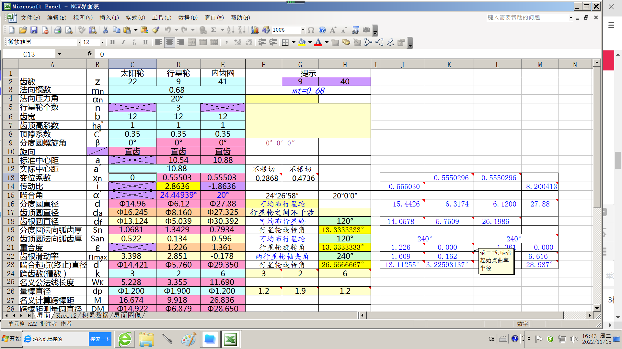Image resolution: width=622 pixels, height=349 pixels.
Task: Open the 格式(O) menu
Action: click(x=135, y=18)
